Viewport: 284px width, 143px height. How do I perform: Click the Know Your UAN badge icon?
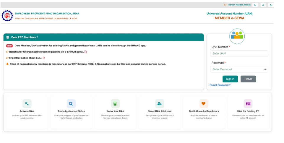[x=115, y=104]
